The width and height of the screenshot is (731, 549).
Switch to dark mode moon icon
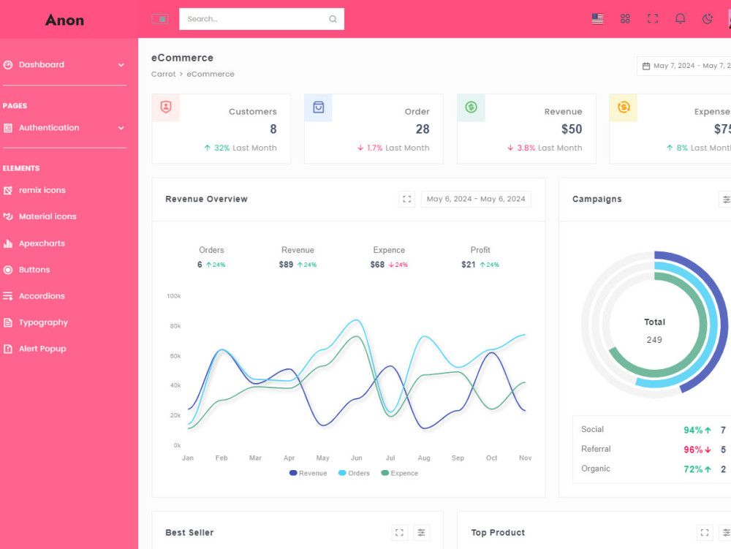[x=708, y=19]
